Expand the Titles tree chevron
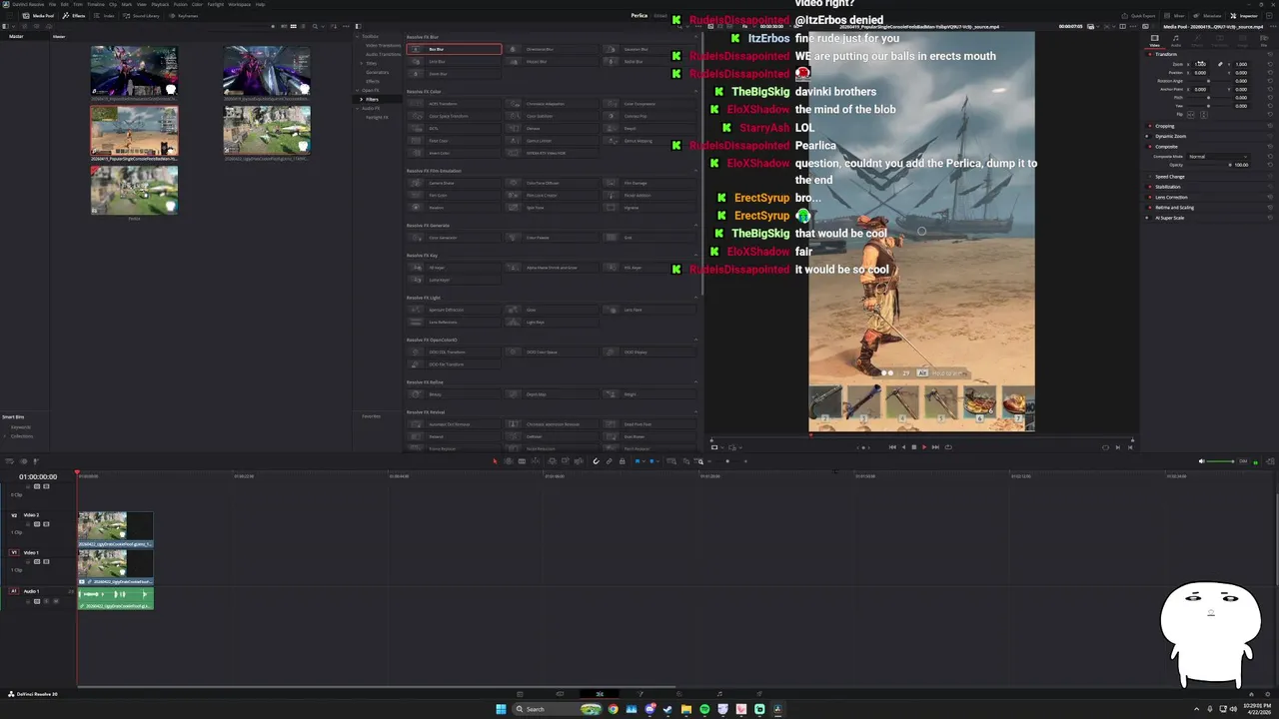Image resolution: width=1279 pixels, height=719 pixels. click(362, 63)
